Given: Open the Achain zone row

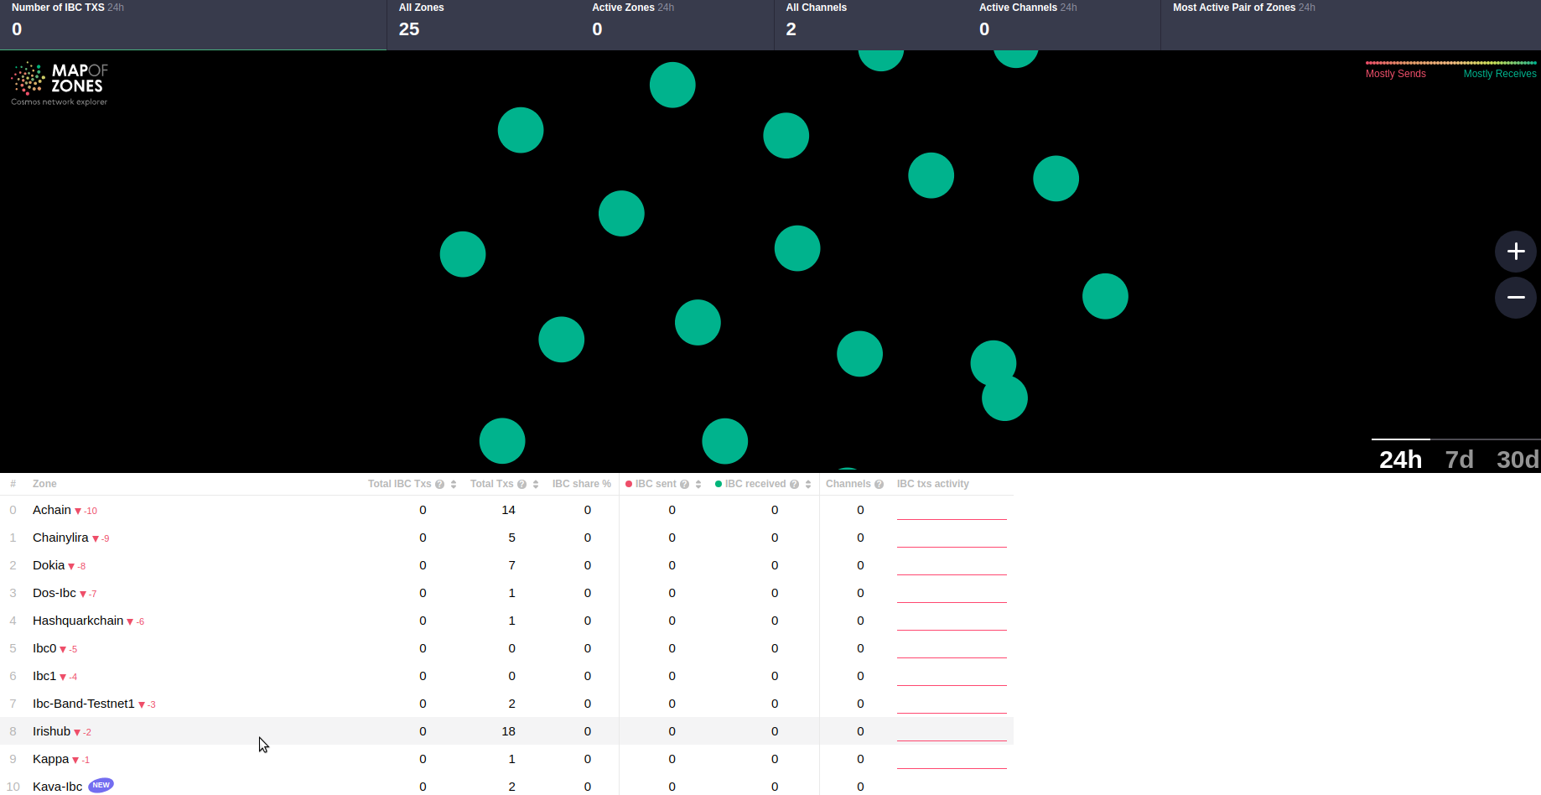Looking at the screenshot, I should 506,510.
